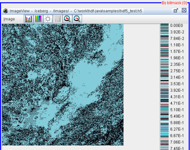Open the Image menu
Screen dimensions: 190x150
tap(9, 19)
